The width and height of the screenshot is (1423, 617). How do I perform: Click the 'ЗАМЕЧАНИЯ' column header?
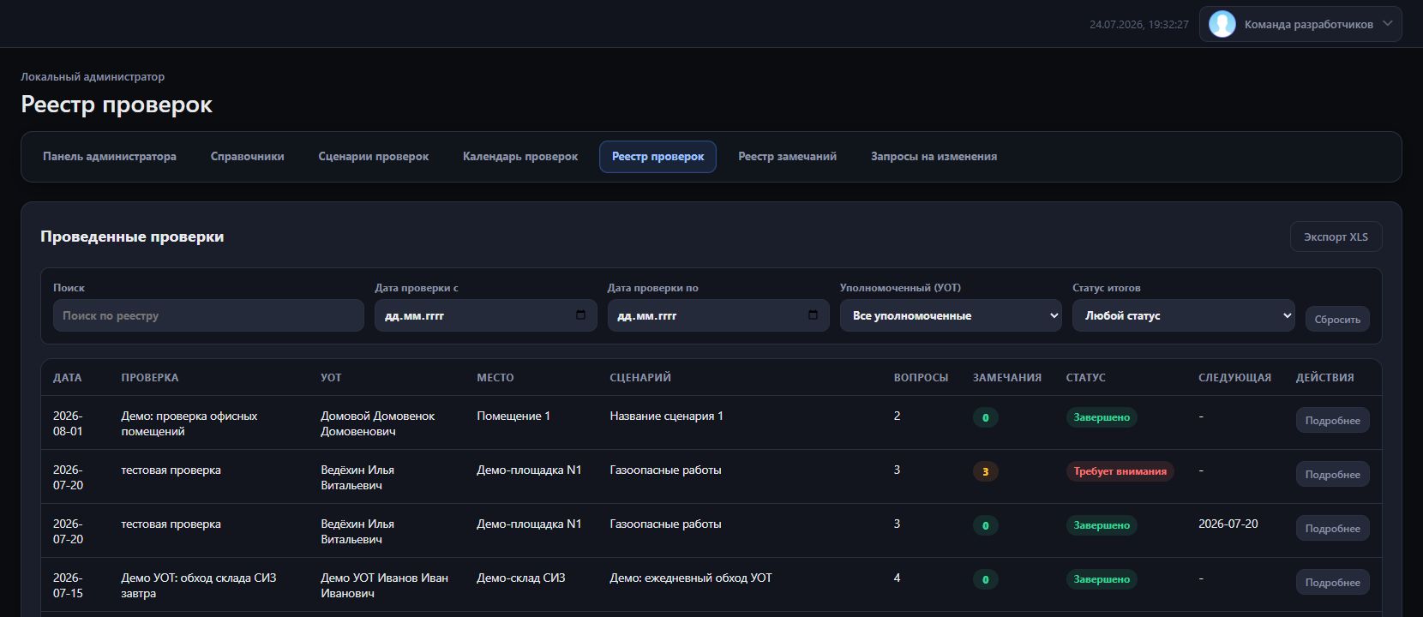coord(1007,377)
